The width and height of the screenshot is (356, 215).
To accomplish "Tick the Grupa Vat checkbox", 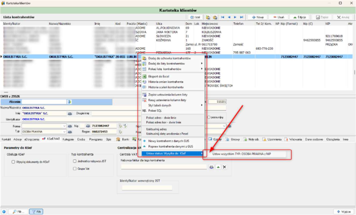I will [x=75, y=168].
